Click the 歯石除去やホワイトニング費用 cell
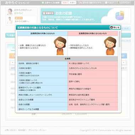 93,100
